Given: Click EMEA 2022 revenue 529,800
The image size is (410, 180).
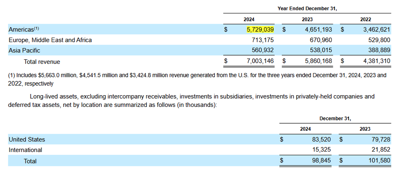Looking at the screenshot, I should (x=379, y=40).
